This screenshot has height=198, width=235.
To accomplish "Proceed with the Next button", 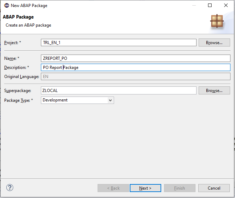I will (x=145, y=188).
